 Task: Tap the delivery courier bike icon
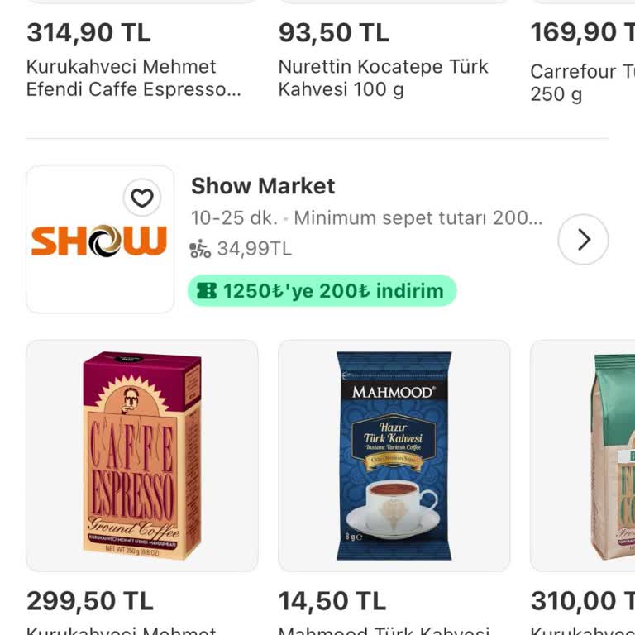pos(200,249)
